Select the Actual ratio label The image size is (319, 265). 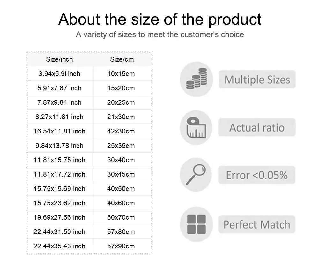(x=257, y=127)
